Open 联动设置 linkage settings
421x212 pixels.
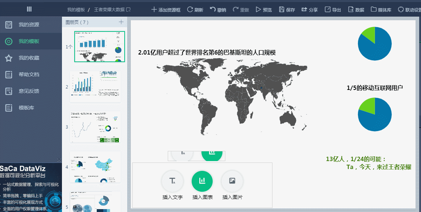tap(409, 10)
